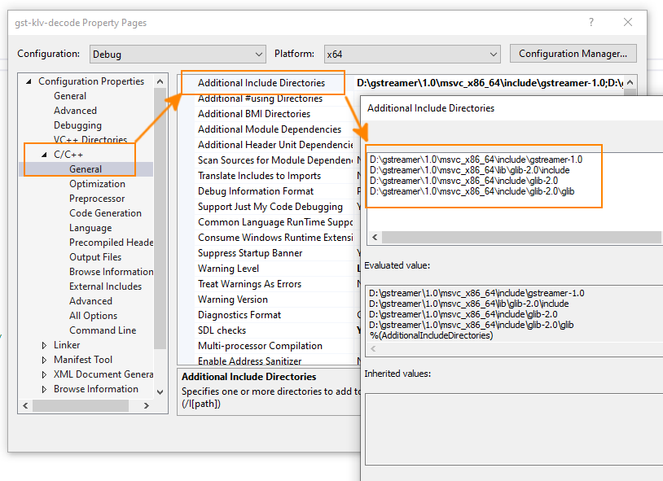This screenshot has width=663, height=481.
Task: Select the SDL checks property row
Action: (222, 330)
